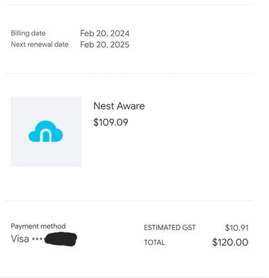This screenshot has height=278, width=269.
Task: Click the $120.00 total amount
Action: (230, 243)
